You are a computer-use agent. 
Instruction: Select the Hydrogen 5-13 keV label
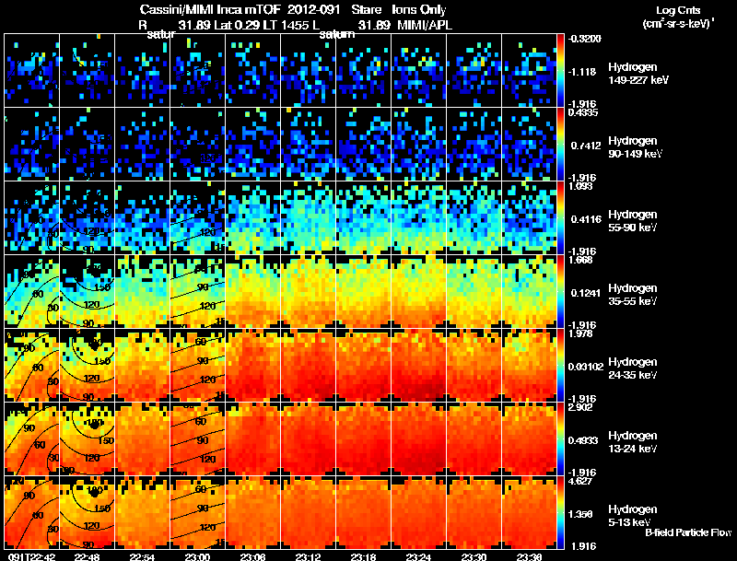[x=633, y=516]
